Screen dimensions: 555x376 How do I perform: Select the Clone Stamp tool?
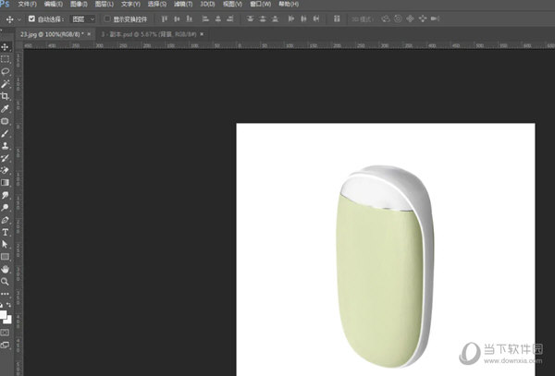click(5, 146)
